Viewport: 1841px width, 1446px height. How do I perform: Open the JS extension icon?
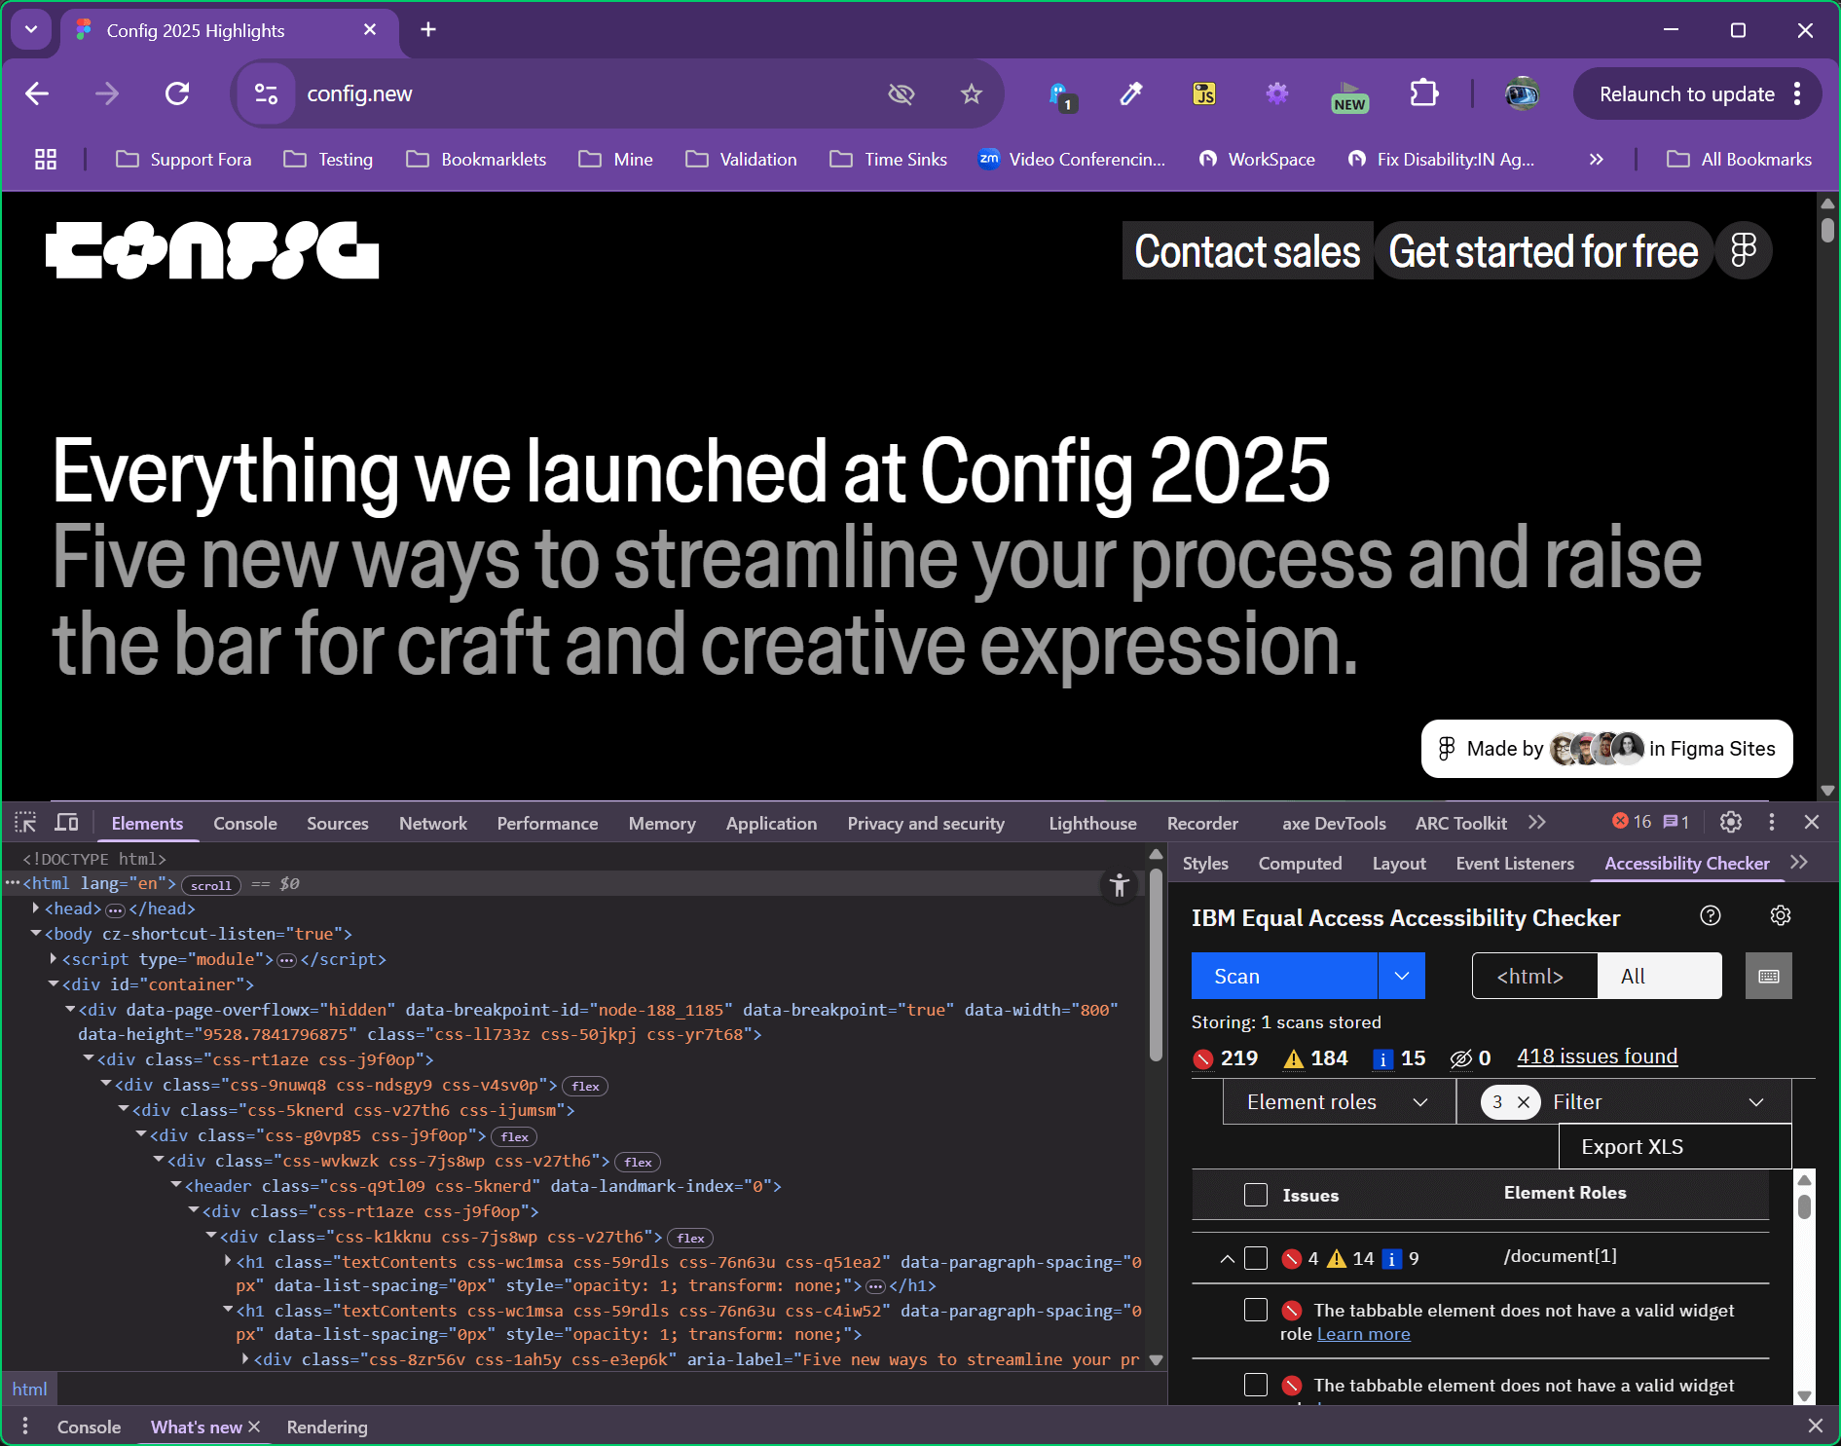click(x=1204, y=93)
